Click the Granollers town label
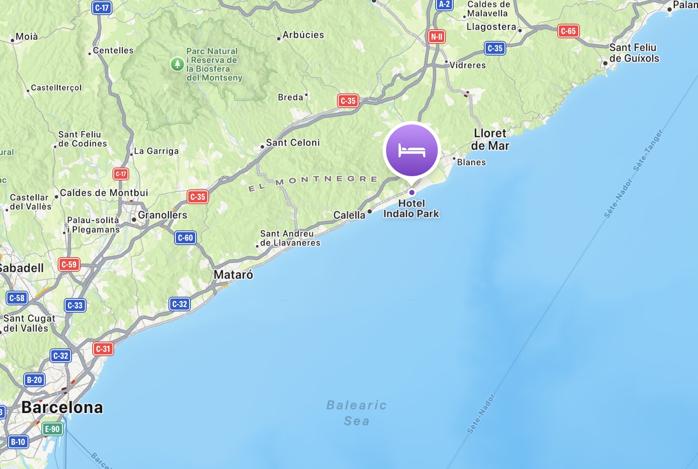Image resolution: width=698 pixels, height=469 pixels. tap(162, 215)
